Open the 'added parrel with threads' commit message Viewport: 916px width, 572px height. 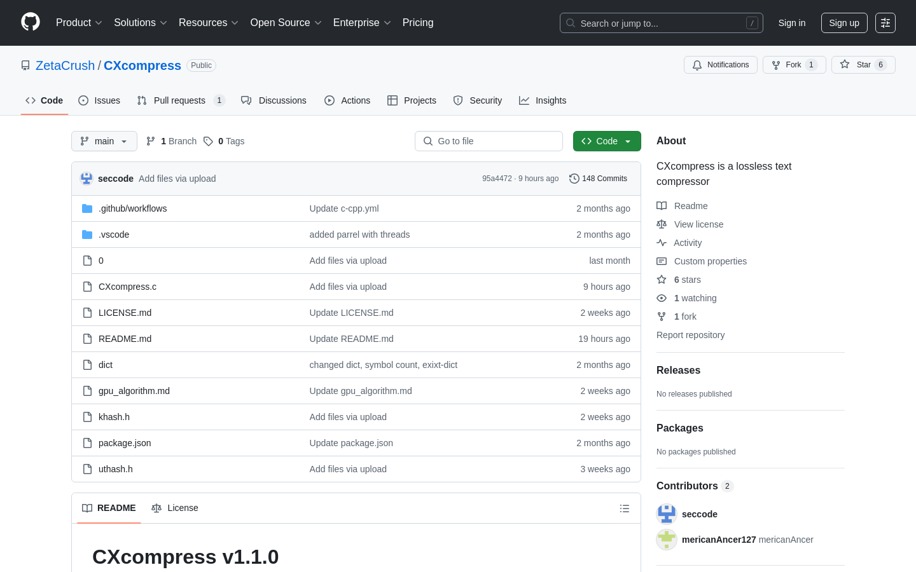[359, 235]
